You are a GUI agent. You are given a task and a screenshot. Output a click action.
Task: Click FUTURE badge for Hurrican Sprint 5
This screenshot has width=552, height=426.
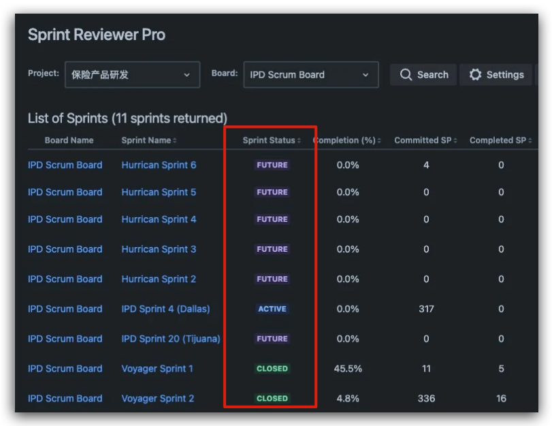[272, 192]
